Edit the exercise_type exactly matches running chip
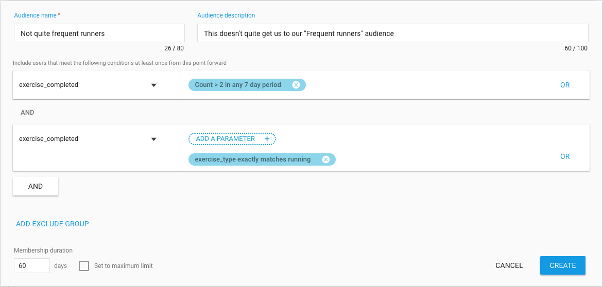Viewport: 603px width, 287px height. [253, 159]
